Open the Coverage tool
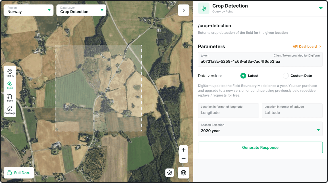328x183 pixels. click(x=10, y=110)
